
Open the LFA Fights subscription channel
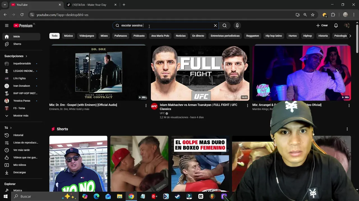pyautogui.click(x=21, y=78)
